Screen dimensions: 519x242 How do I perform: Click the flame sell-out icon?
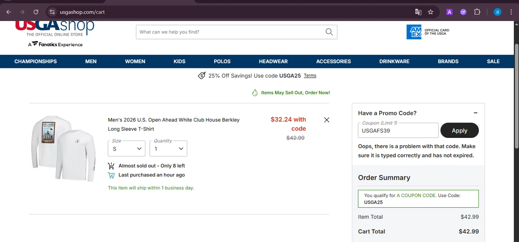[255, 93]
